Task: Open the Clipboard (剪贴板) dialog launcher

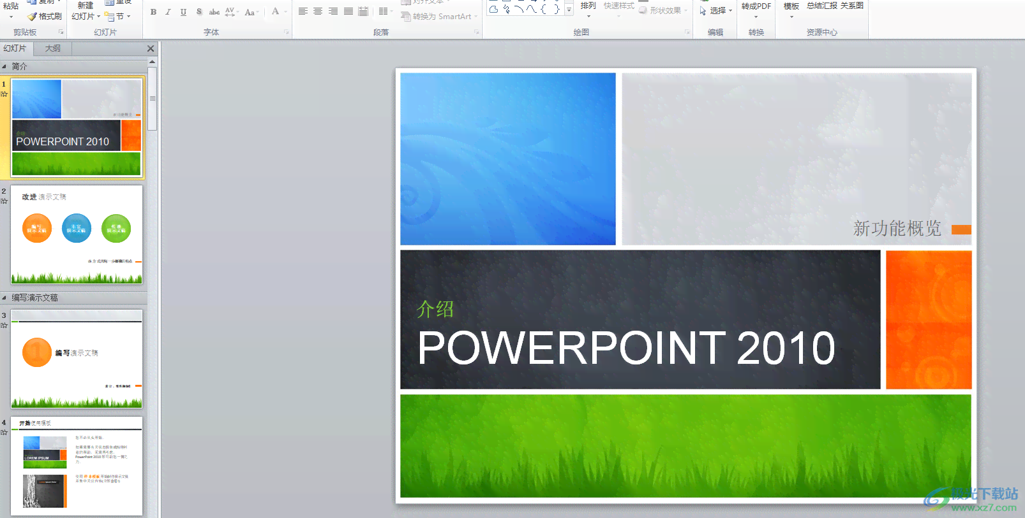Action: tap(61, 32)
